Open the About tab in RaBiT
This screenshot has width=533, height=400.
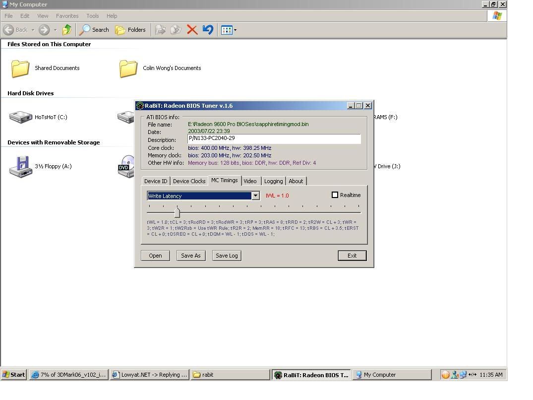click(x=296, y=181)
